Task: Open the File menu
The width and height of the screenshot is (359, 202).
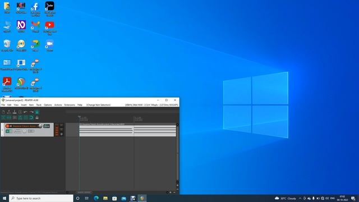Action: [x=3, y=105]
